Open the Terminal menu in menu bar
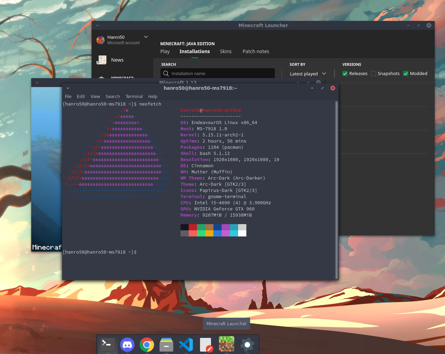 click(134, 97)
